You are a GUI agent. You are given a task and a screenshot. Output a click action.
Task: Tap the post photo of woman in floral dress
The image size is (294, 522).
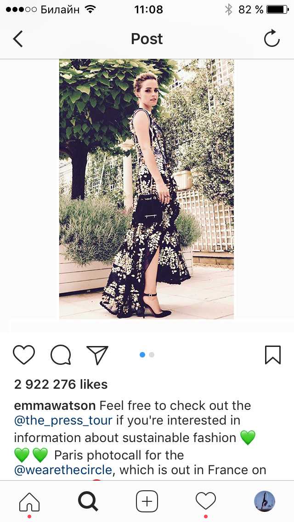[147, 189]
